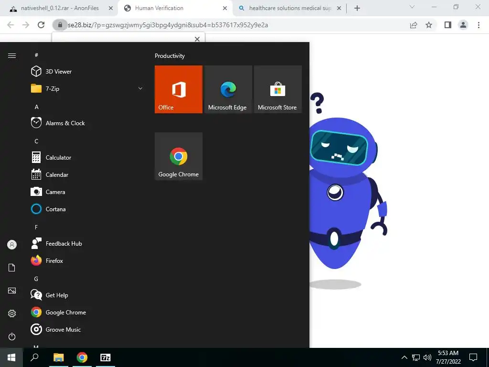Close the AnonFiles tab

click(111, 9)
